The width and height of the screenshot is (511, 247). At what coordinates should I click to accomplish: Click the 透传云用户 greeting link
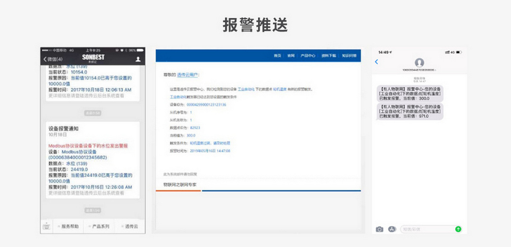click(x=187, y=75)
